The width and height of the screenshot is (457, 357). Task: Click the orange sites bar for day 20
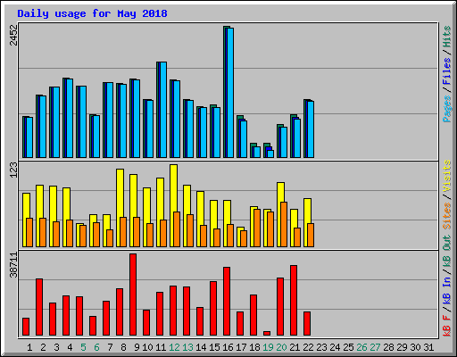point(284,225)
